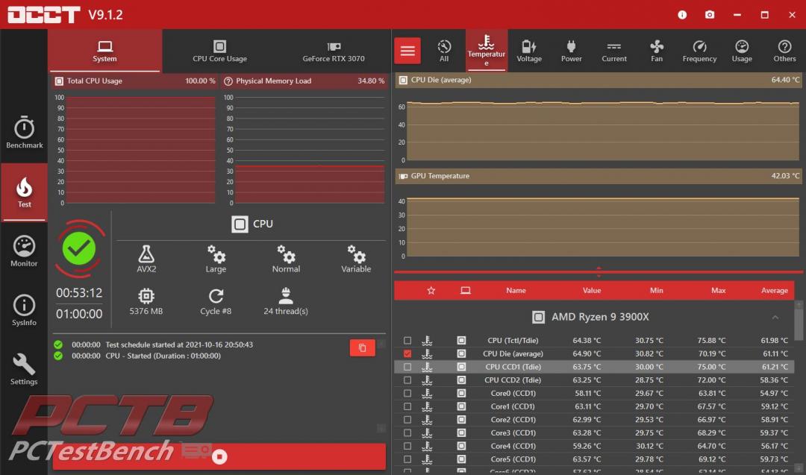Click the info icon in the title bar
The image size is (806, 475).
(x=682, y=15)
